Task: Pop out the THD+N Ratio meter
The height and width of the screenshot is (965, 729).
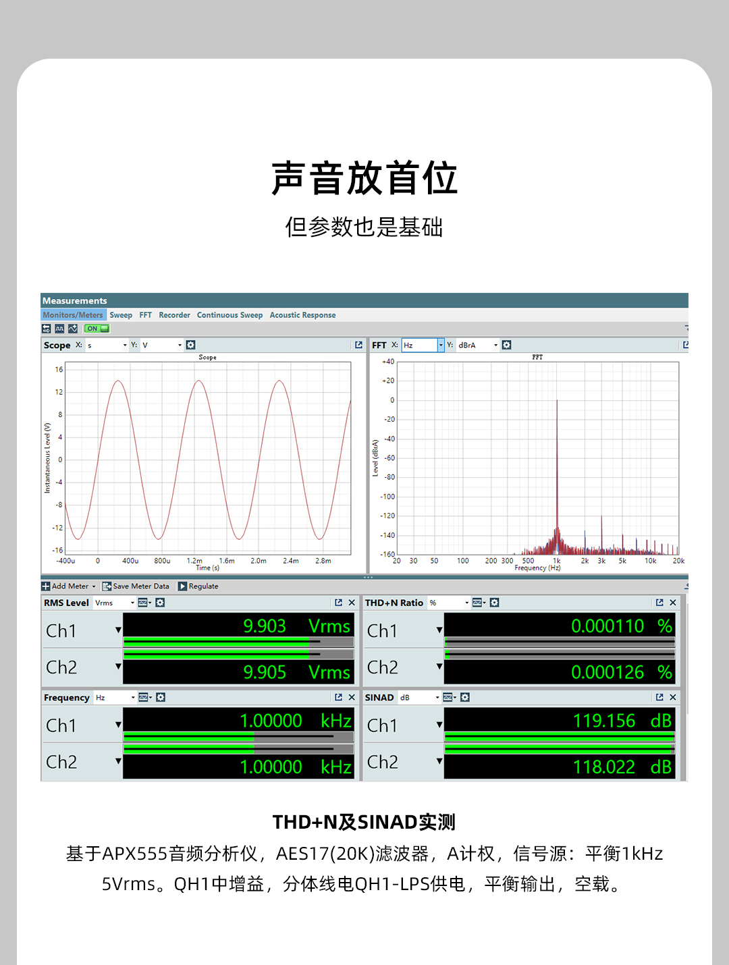Action: (x=659, y=603)
